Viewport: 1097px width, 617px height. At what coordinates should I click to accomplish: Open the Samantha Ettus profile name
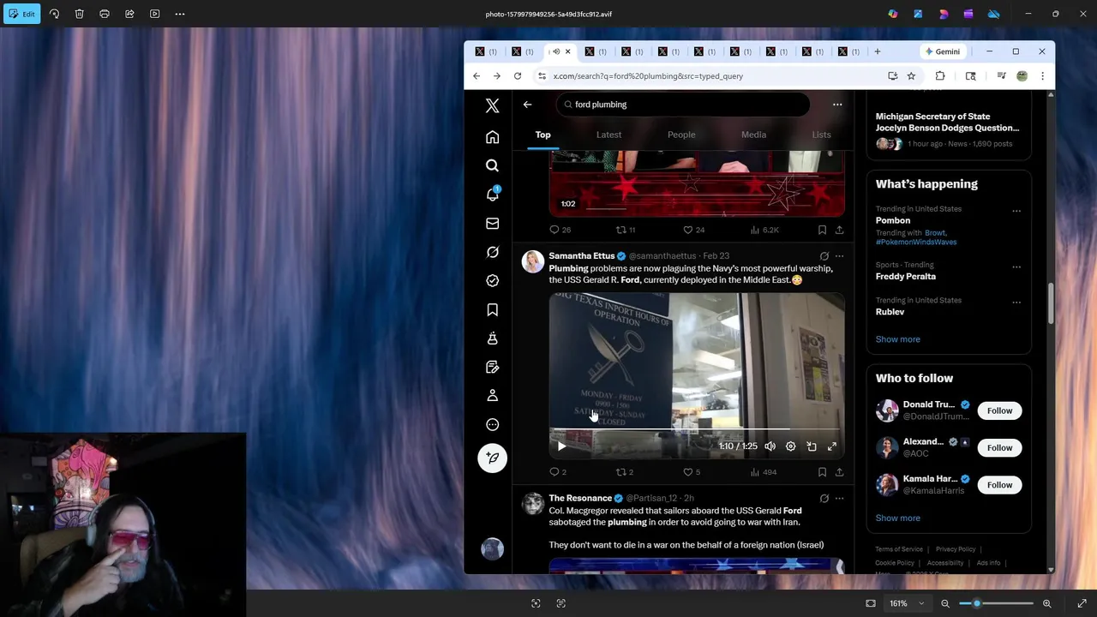click(x=581, y=256)
